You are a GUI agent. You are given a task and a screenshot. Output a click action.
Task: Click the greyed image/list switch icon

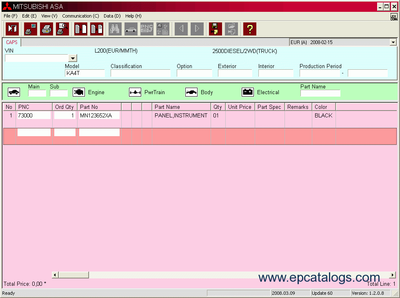pos(163,29)
